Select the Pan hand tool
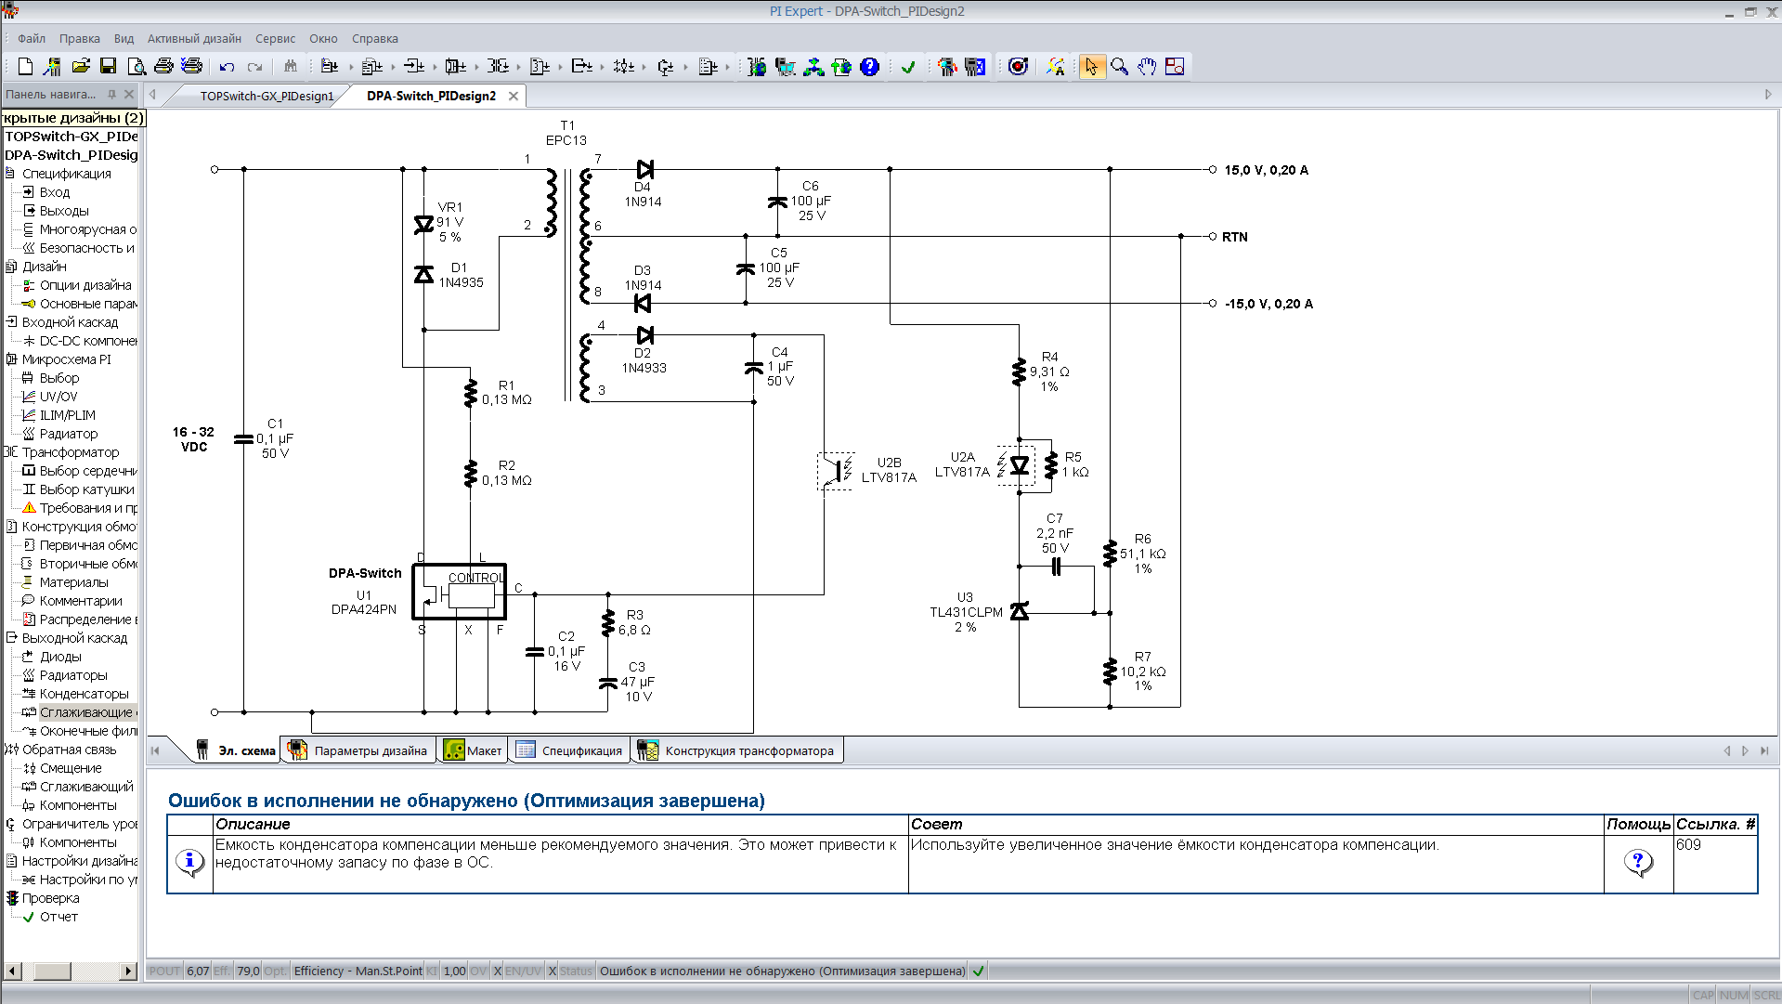1782x1004 pixels. [x=1147, y=66]
